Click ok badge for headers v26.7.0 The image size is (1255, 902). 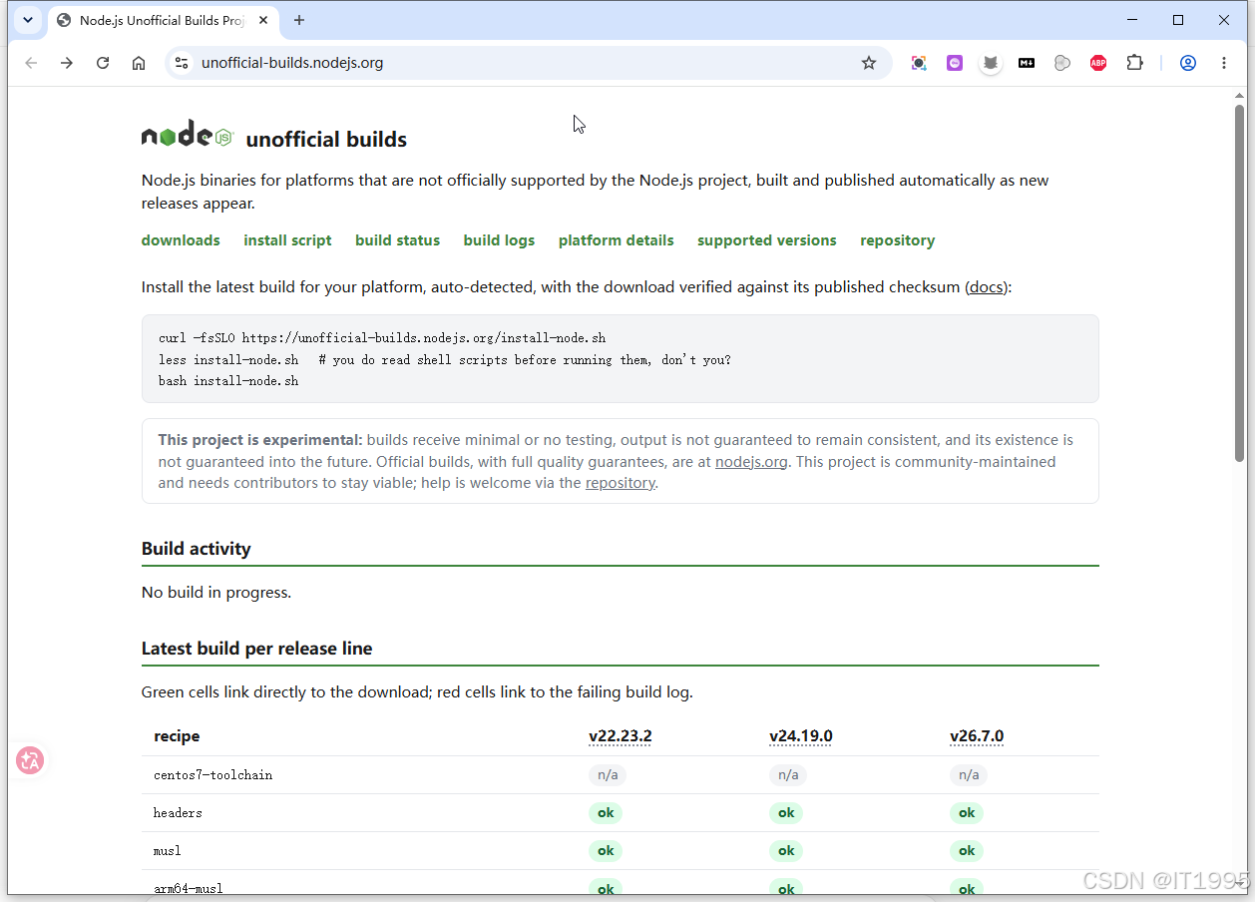[967, 813]
